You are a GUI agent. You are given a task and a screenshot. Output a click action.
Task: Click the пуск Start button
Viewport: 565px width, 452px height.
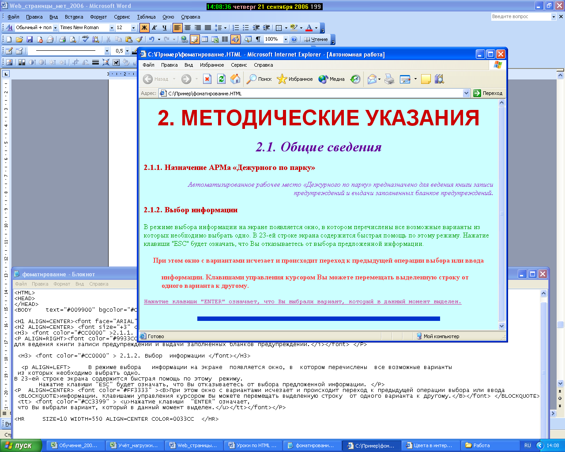pyautogui.click(x=21, y=445)
